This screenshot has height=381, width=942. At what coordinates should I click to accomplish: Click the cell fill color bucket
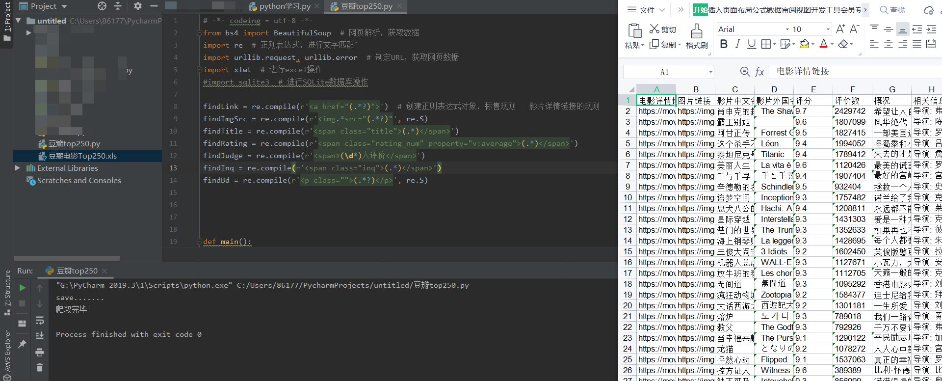(x=804, y=44)
